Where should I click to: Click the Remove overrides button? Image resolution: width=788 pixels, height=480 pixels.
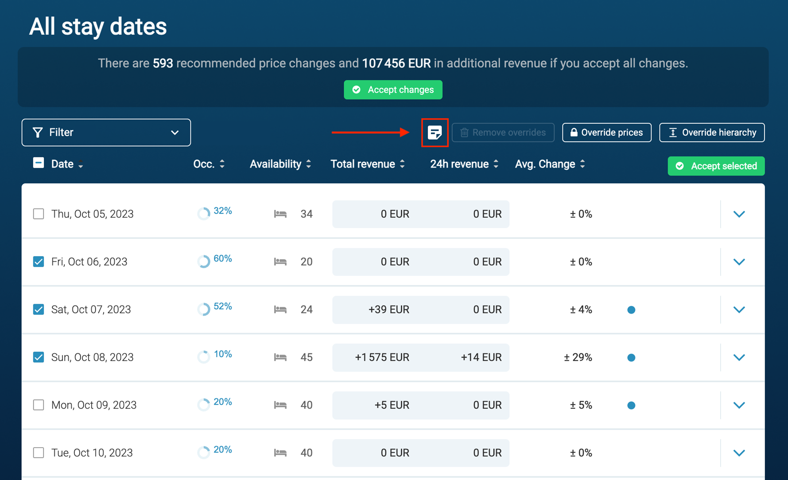pos(503,133)
